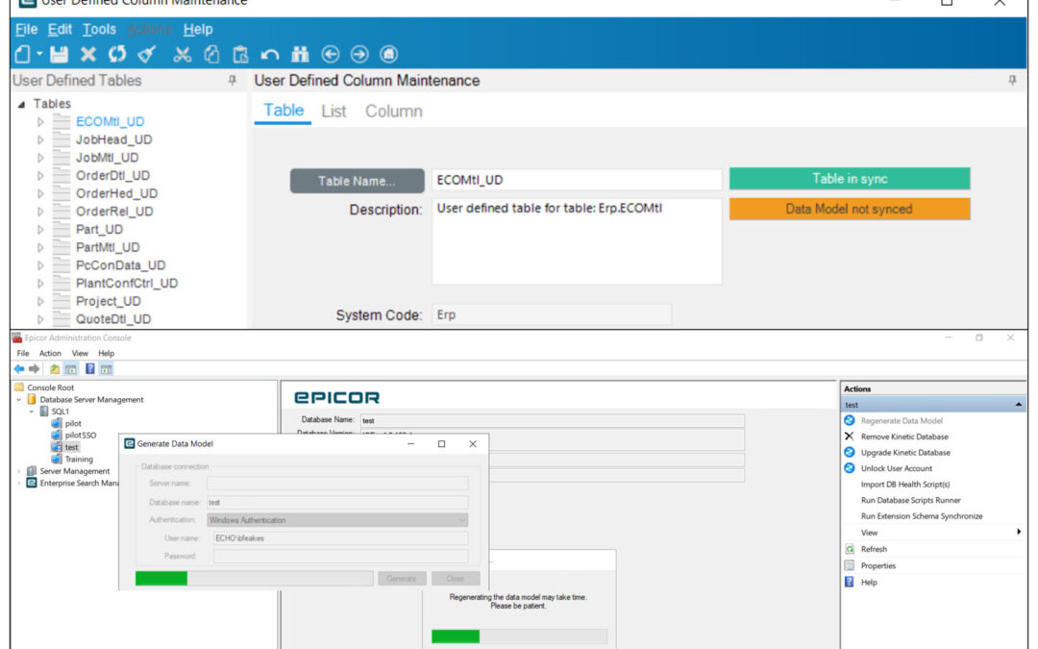Click the Previous record arrow icon
Image resolution: width=1038 pixels, height=649 pixels.
(331, 54)
